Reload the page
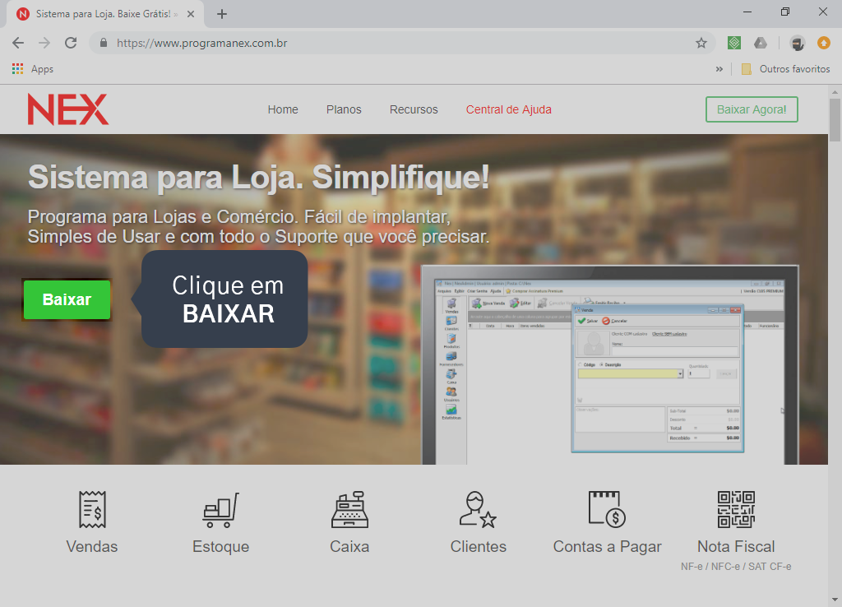842x607 pixels. click(71, 43)
